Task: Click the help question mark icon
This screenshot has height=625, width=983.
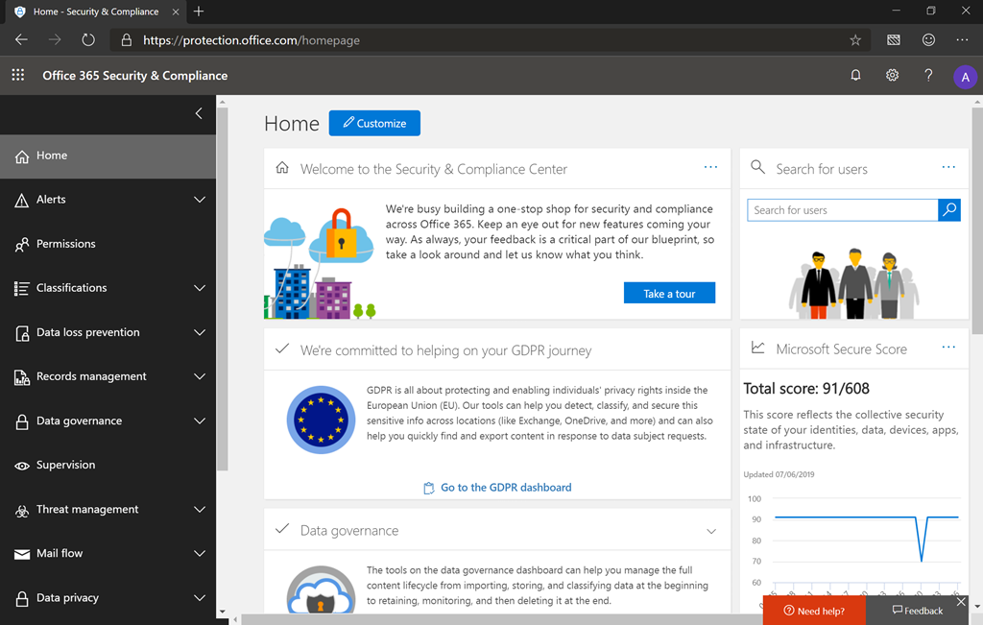Action: pyautogui.click(x=928, y=75)
